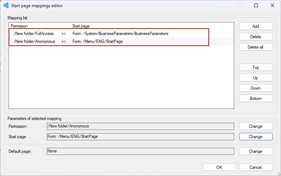This screenshot has height=176, width=281.
Task: Click the Delete button
Action: (256, 37)
